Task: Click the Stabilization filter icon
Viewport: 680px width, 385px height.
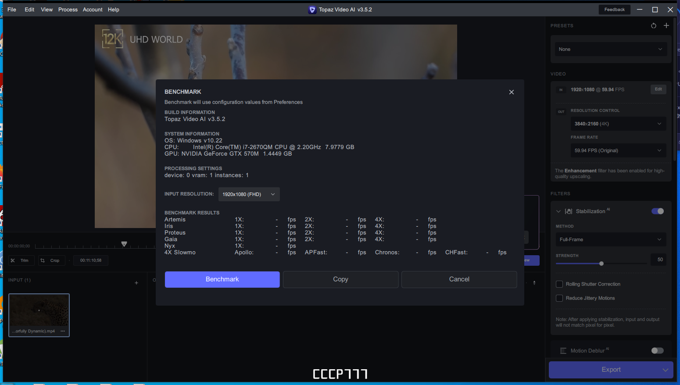Action: 569,211
